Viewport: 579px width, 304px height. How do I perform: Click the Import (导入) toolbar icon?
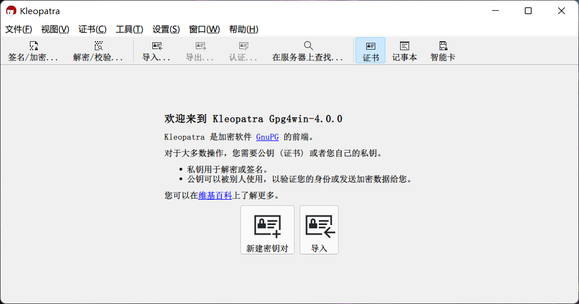point(156,51)
